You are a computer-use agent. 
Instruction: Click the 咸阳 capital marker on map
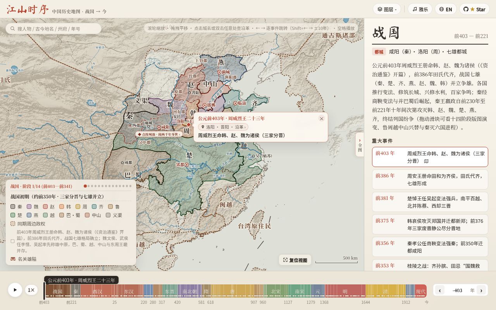pyautogui.click(x=159, y=127)
